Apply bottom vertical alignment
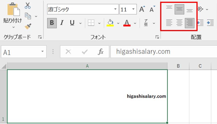 pos(190,10)
